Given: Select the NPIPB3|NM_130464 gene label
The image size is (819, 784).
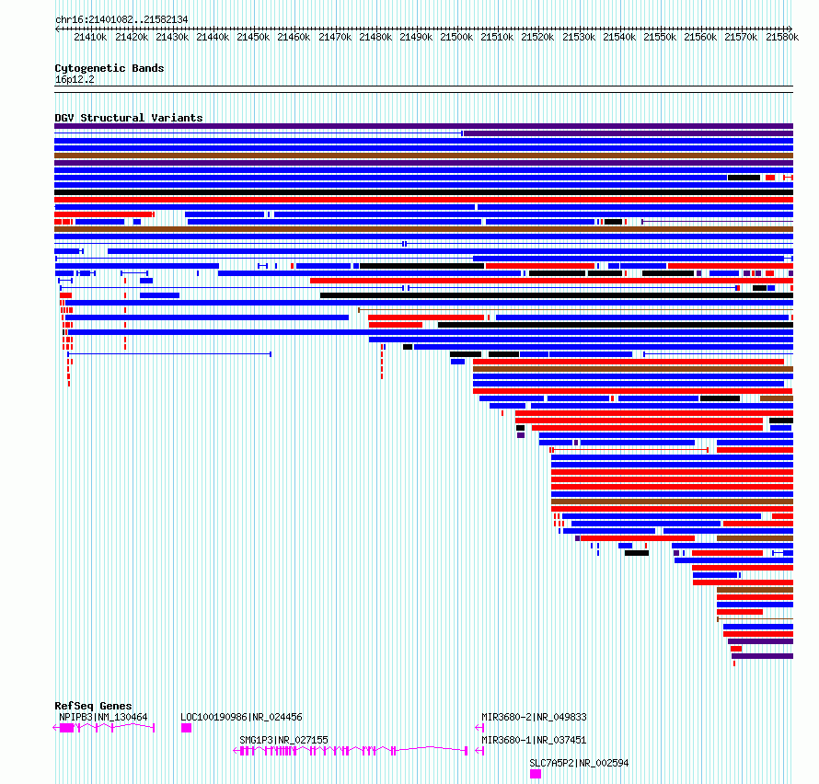Looking at the screenshot, I should click(x=103, y=717).
